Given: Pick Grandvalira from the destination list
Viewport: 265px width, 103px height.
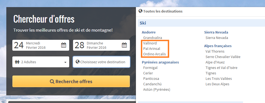Looking at the screenshot, I should pos(153,38).
